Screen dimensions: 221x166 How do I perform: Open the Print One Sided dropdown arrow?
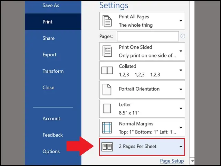pyautogui.click(x=181, y=51)
